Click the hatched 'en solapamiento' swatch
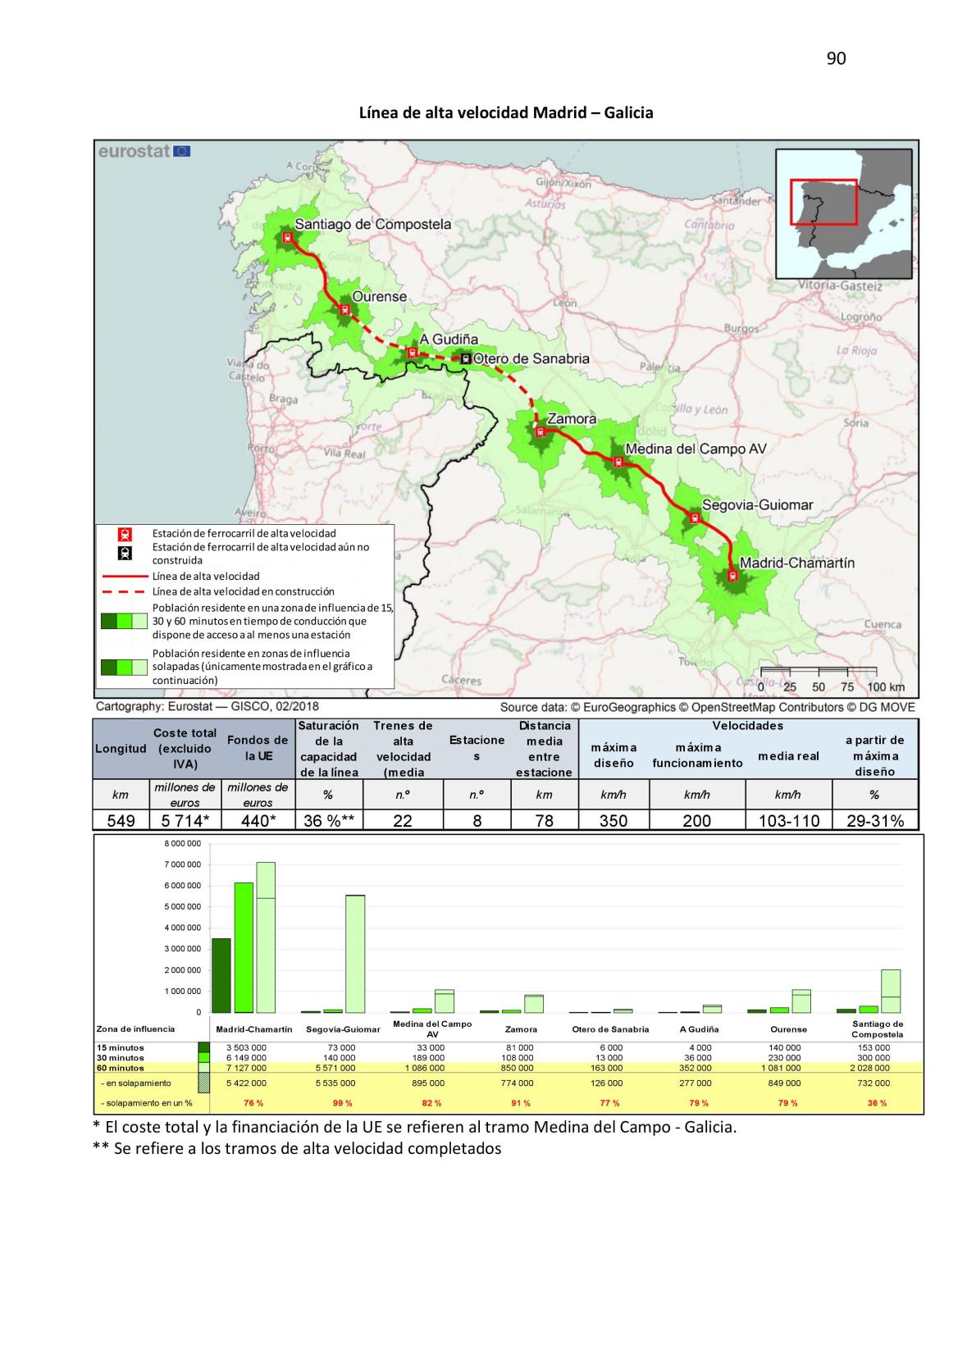 coord(203,1083)
